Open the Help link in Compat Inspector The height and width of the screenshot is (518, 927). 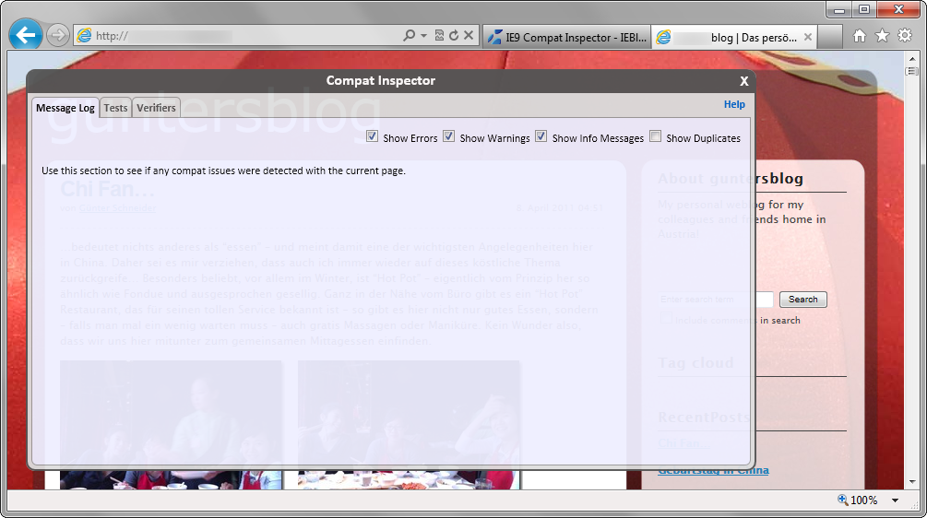point(734,104)
